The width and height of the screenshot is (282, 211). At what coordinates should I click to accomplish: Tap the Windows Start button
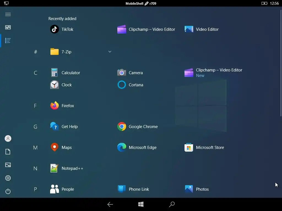click(x=141, y=204)
